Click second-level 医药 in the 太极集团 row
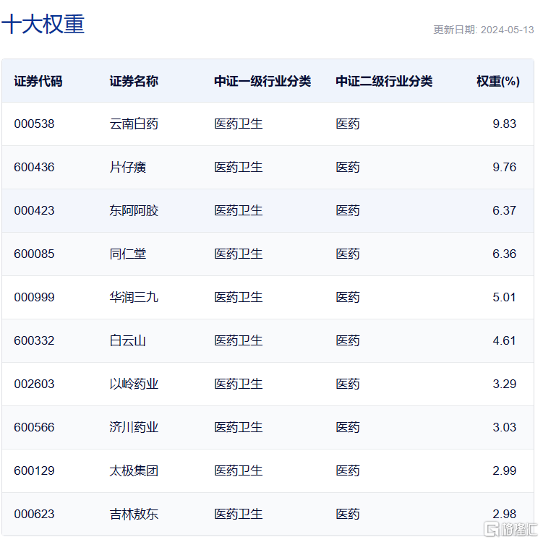543x542 pixels. click(x=348, y=470)
